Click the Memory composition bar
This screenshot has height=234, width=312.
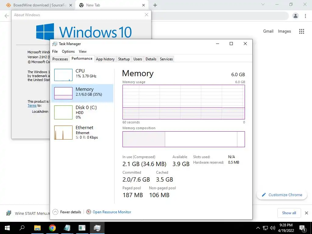point(184,139)
